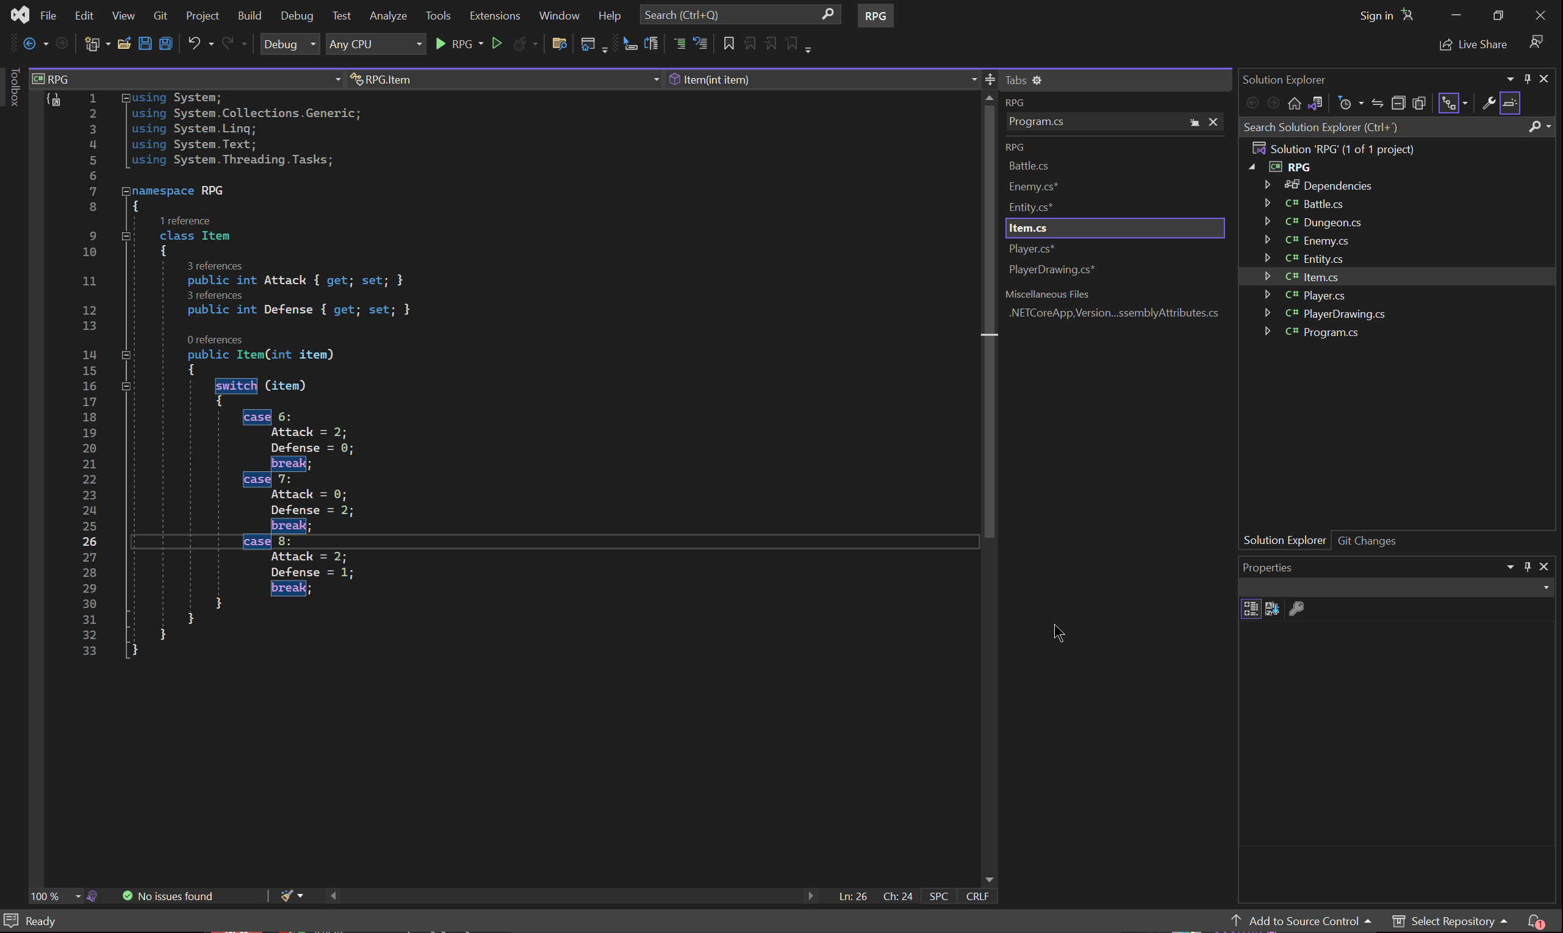This screenshot has height=933, width=1563.
Task: Click the Undo arrow icon
Action: click(195, 43)
